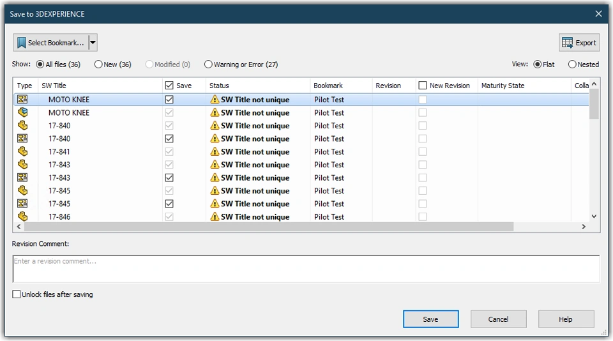The width and height of the screenshot is (613, 341).
Task: Click Pilot Test in 17-846 row
Action: click(x=329, y=216)
